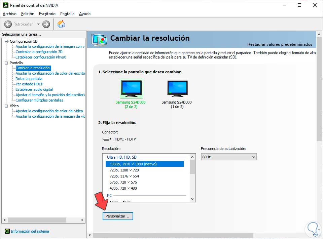Click the Vídeo tree category label

(x=14, y=106)
